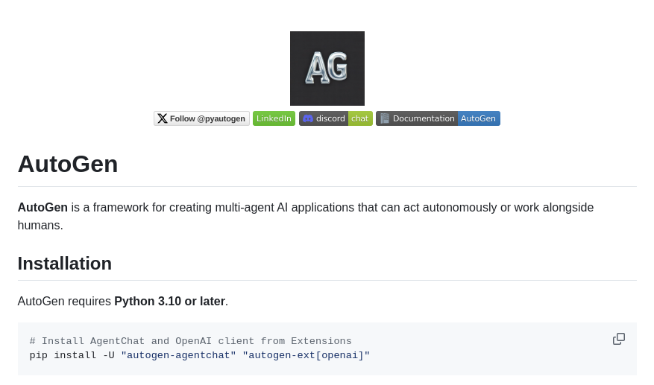Click the "autogen-agentchat" string in the code
The height and width of the screenshot is (385, 654).
pos(178,355)
